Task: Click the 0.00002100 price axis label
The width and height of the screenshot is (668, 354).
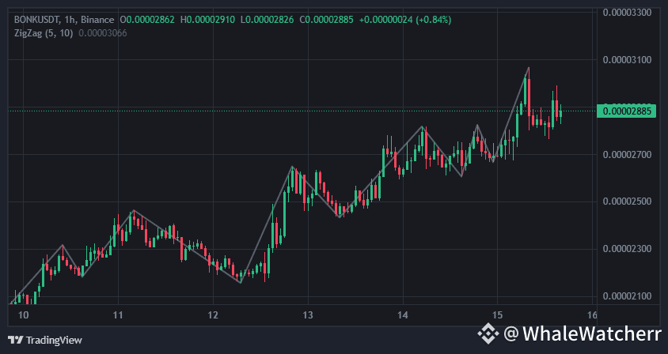Action: [627, 296]
